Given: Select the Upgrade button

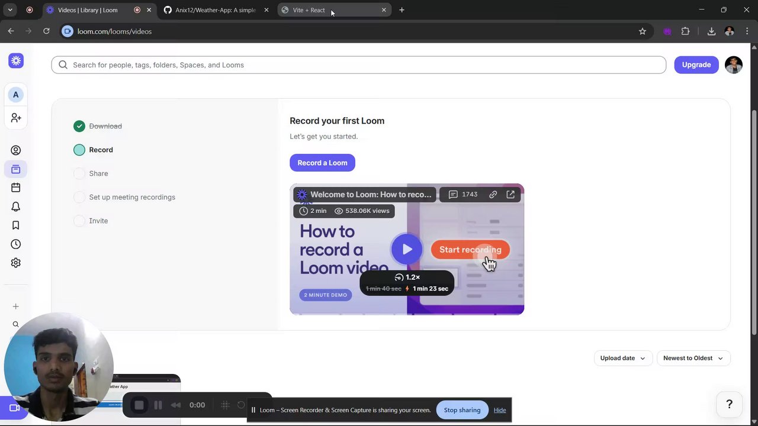Looking at the screenshot, I should (696, 64).
